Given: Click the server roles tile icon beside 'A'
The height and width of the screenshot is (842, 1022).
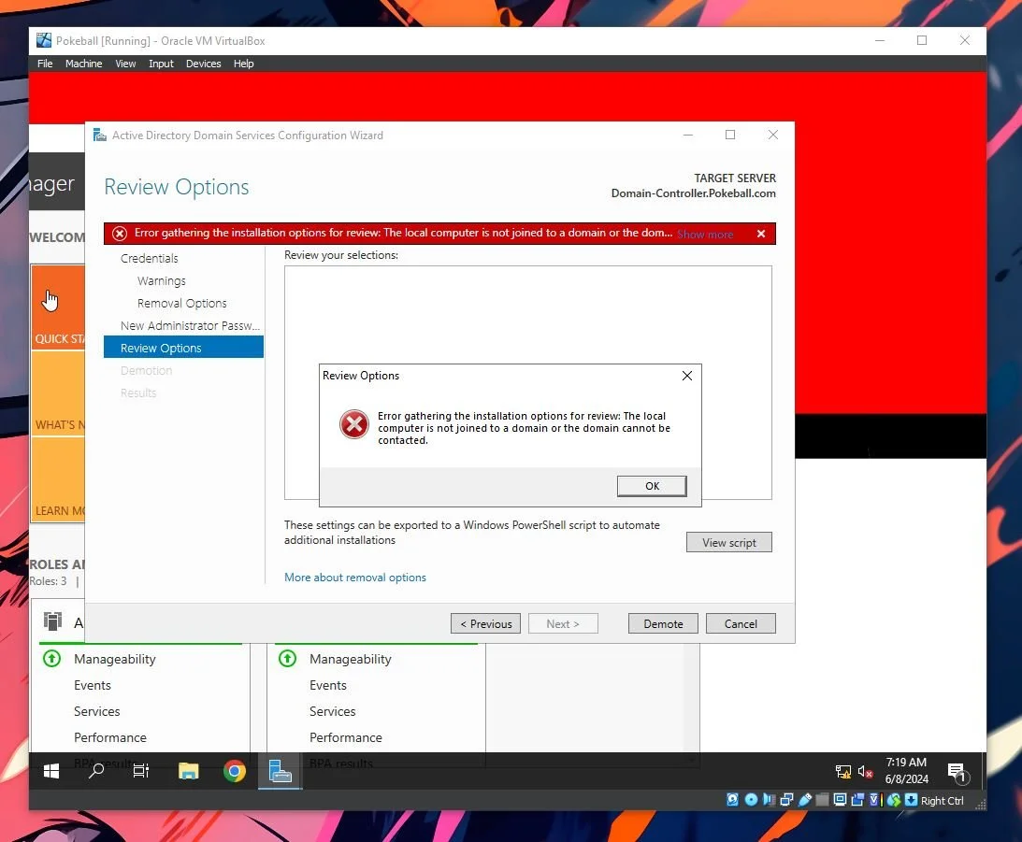Looking at the screenshot, I should [52, 621].
